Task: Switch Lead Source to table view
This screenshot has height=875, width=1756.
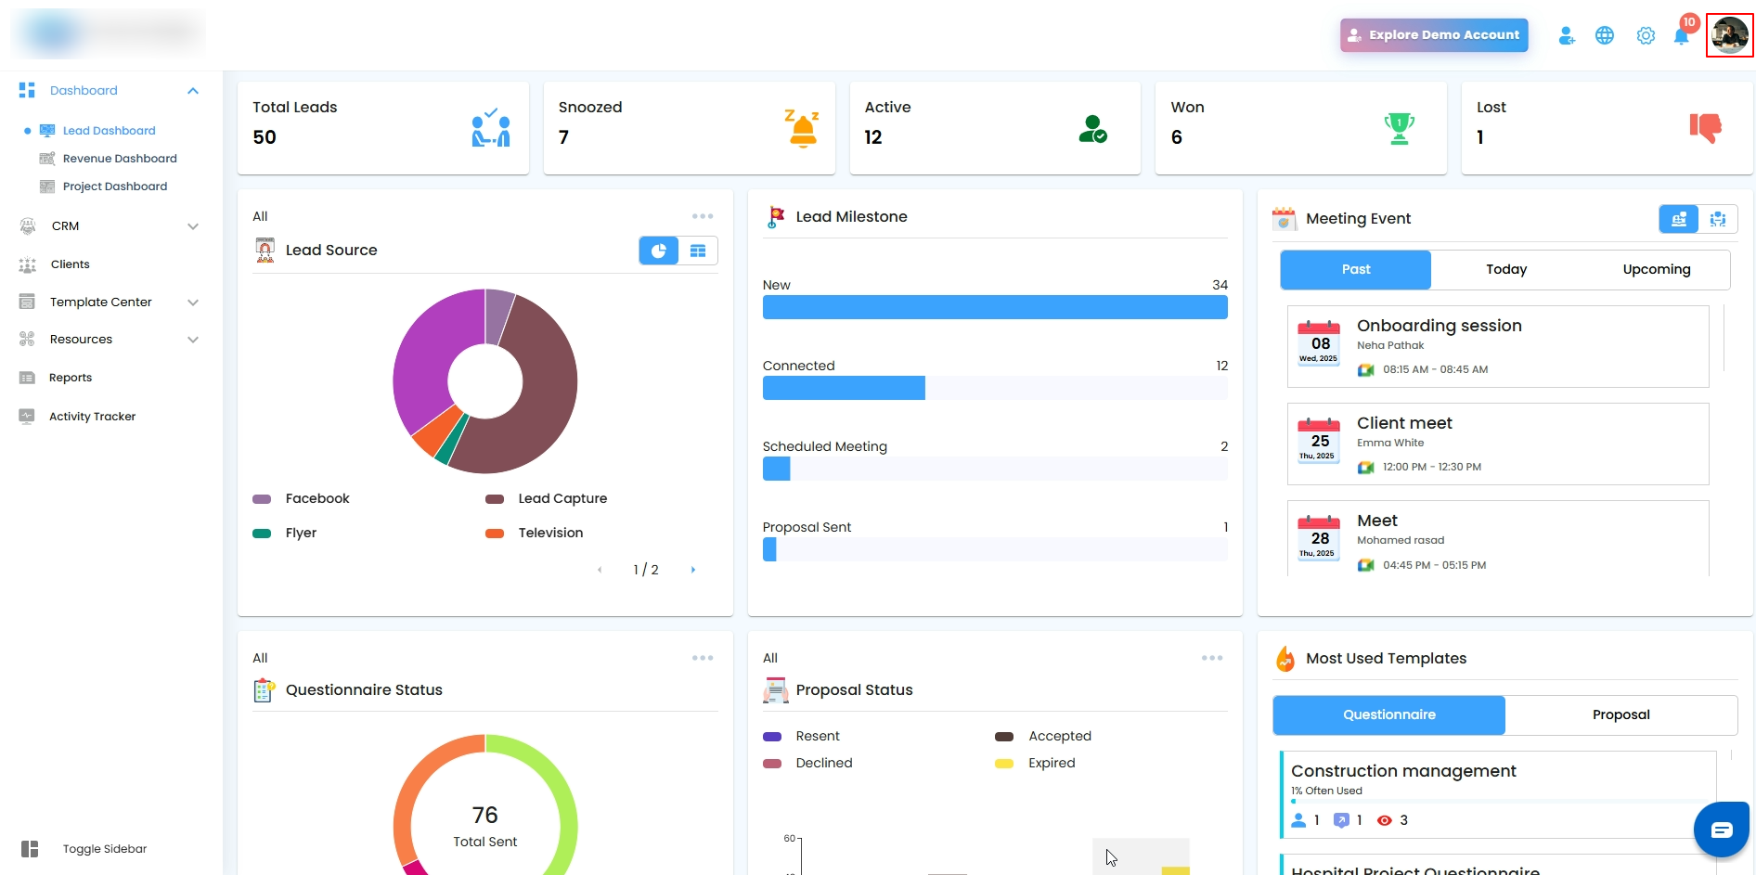Action: (x=698, y=251)
